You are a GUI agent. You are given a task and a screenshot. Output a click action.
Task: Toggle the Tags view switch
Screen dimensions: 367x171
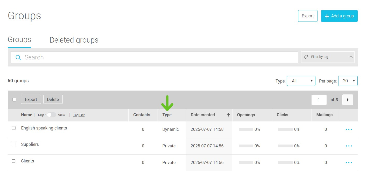(x=51, y=115)
